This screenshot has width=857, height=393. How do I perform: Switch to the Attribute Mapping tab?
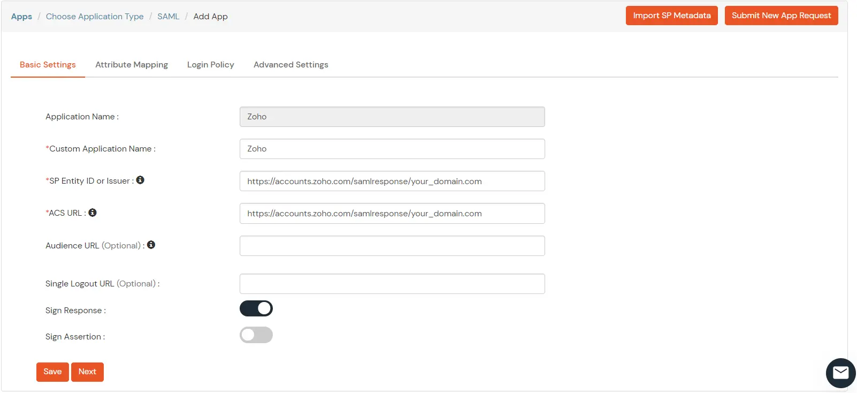click(132, 65)
